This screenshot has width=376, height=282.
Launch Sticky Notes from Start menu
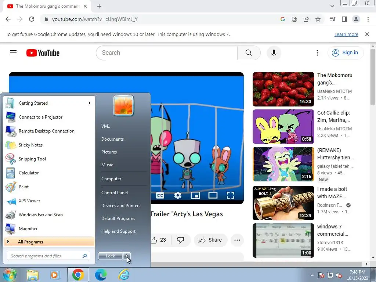[49, 145]
